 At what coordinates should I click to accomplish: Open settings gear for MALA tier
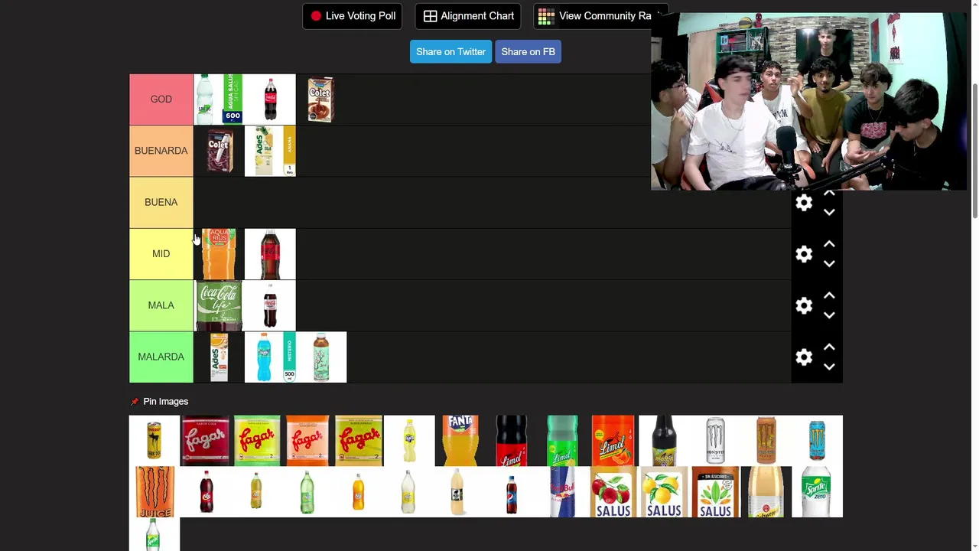click(x=804, y=305)
